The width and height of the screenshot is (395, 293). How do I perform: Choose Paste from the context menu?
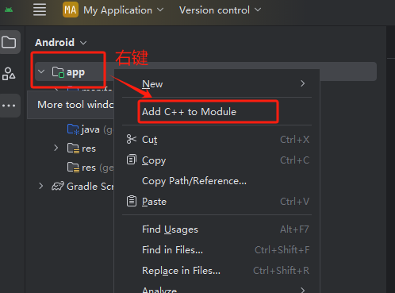pyautogui.click(x=217, y=202)
